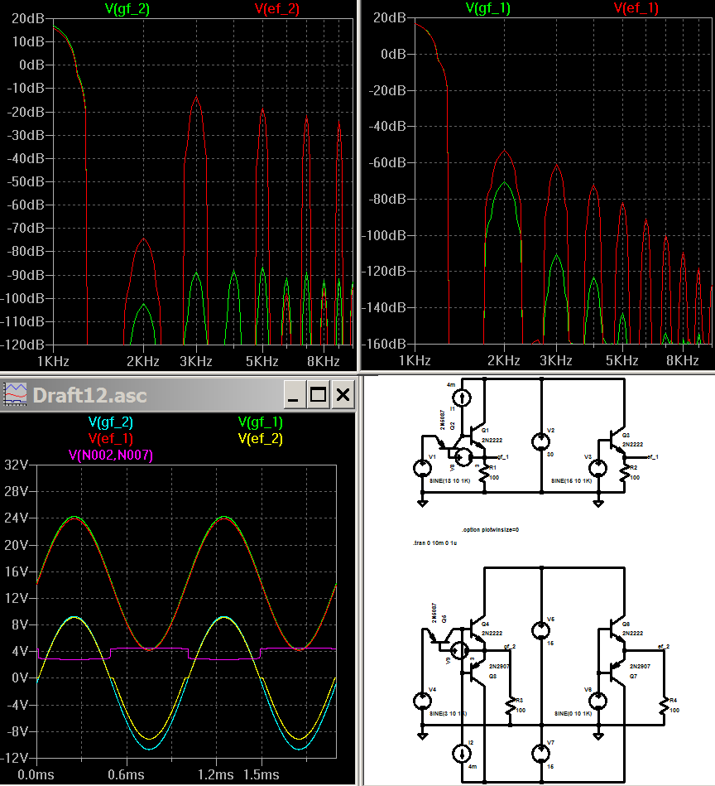Click the 2N5087 label beside Q2

442,420
